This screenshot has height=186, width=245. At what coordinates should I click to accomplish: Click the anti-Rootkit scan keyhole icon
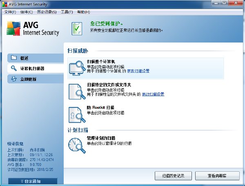click(77, 115)
